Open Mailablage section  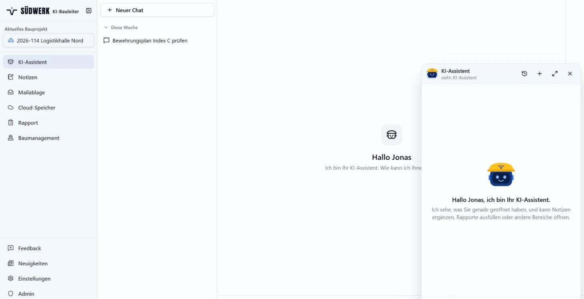(x=48, y=92)
